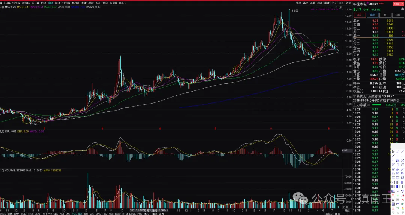The height and width of the screenshot is (215, 405).
Task: Click the 撤 cancel order button
Action: 385,15
